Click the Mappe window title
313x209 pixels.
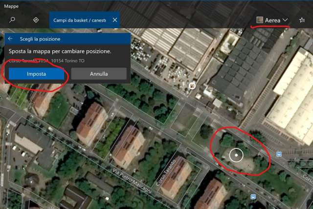point(11,6)
